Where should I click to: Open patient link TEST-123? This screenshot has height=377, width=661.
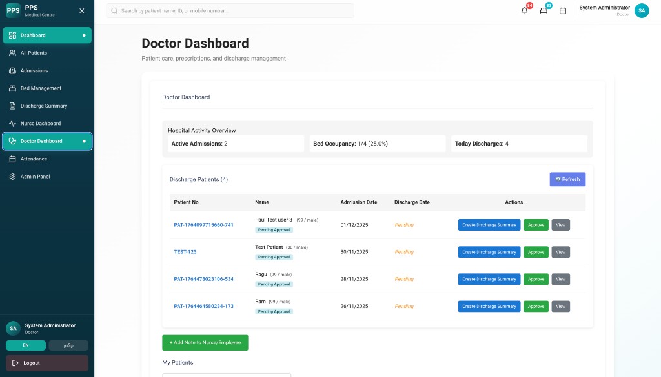pos(185,252)
